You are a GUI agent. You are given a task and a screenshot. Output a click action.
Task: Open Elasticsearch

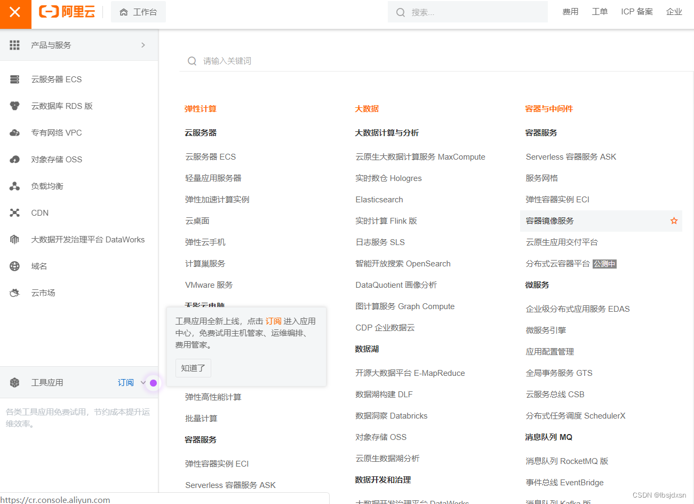(379, 200)
